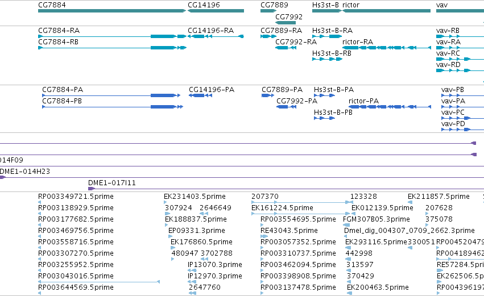Viewport: 484px width, 296px height.
Task: Select the CG7889-PA protein label
Action: click(282, 90)
